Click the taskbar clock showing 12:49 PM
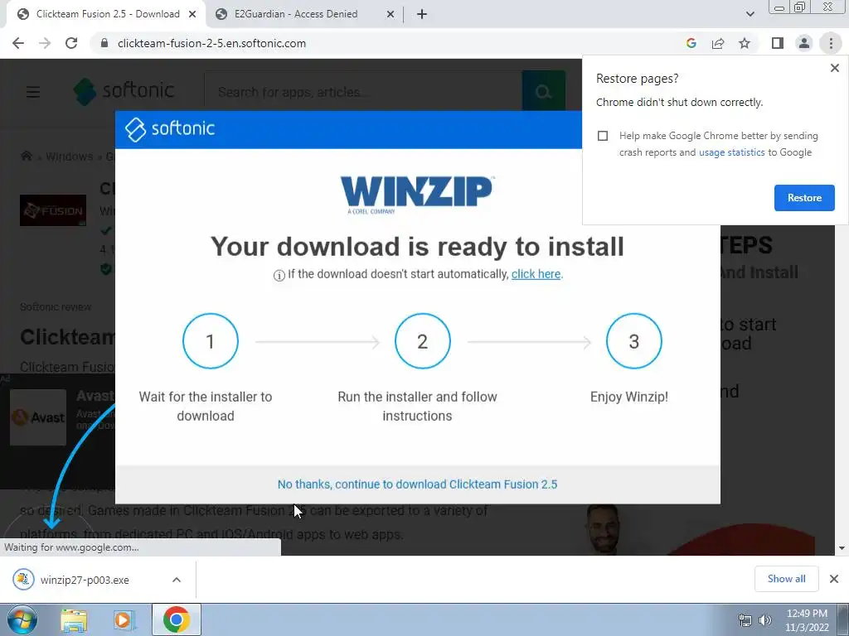The height and width of the screenshot is (636, 849). tap(807, 620)
